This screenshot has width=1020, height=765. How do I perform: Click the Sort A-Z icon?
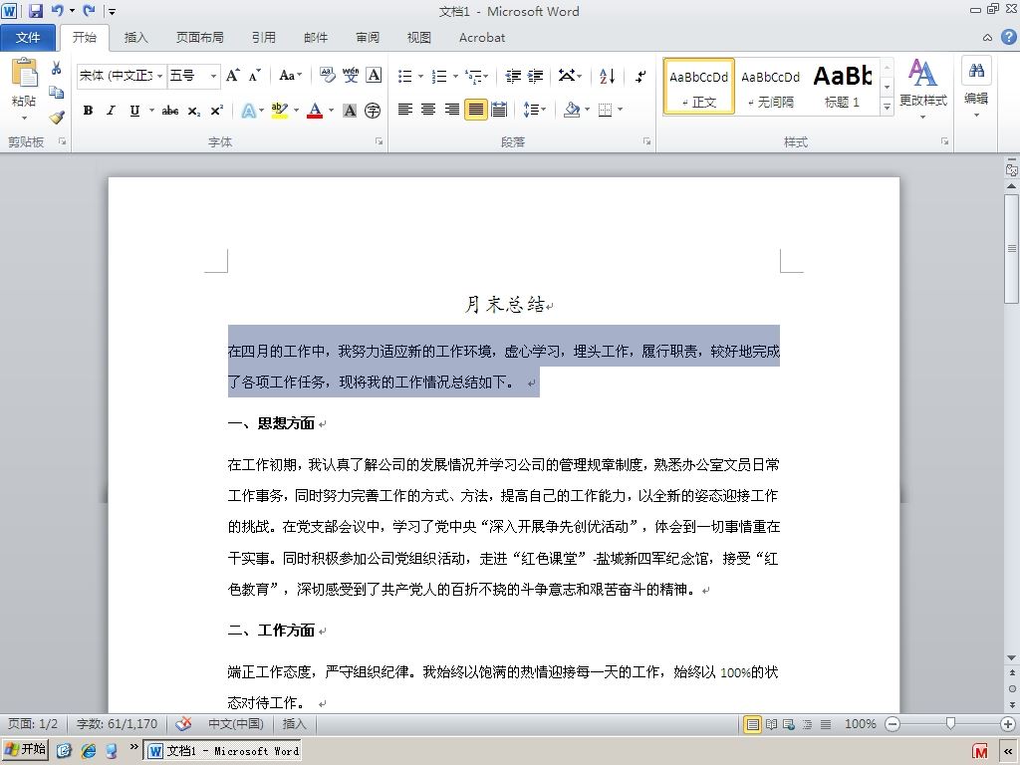607,76
